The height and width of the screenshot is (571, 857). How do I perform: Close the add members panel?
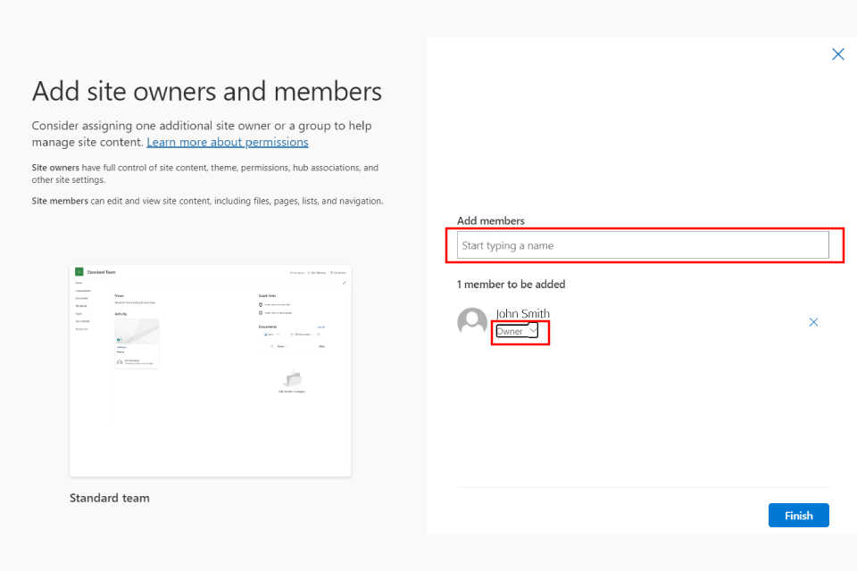click(x=837, y=54)
